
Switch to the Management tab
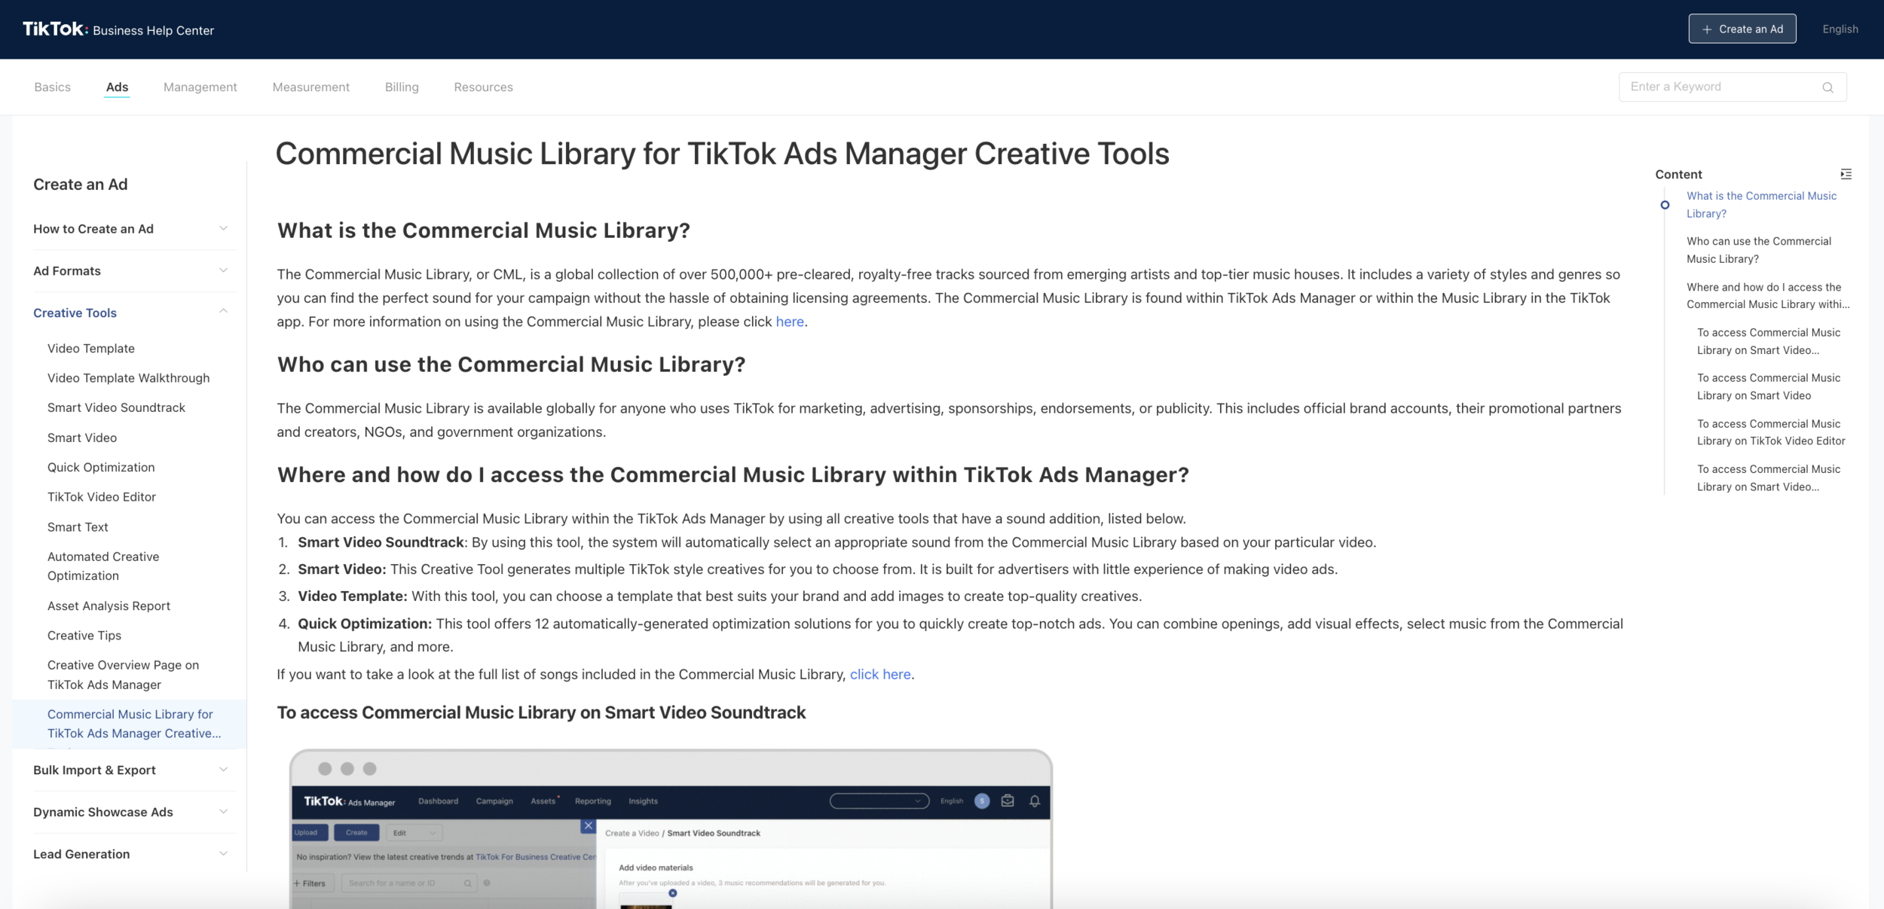[200, 87]
